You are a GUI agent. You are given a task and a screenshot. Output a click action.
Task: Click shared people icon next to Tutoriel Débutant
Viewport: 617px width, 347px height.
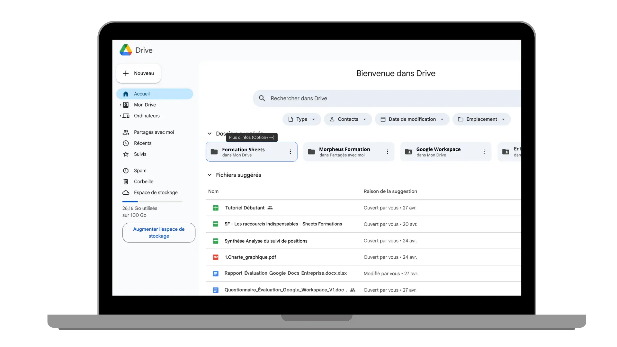coord(270,208)
